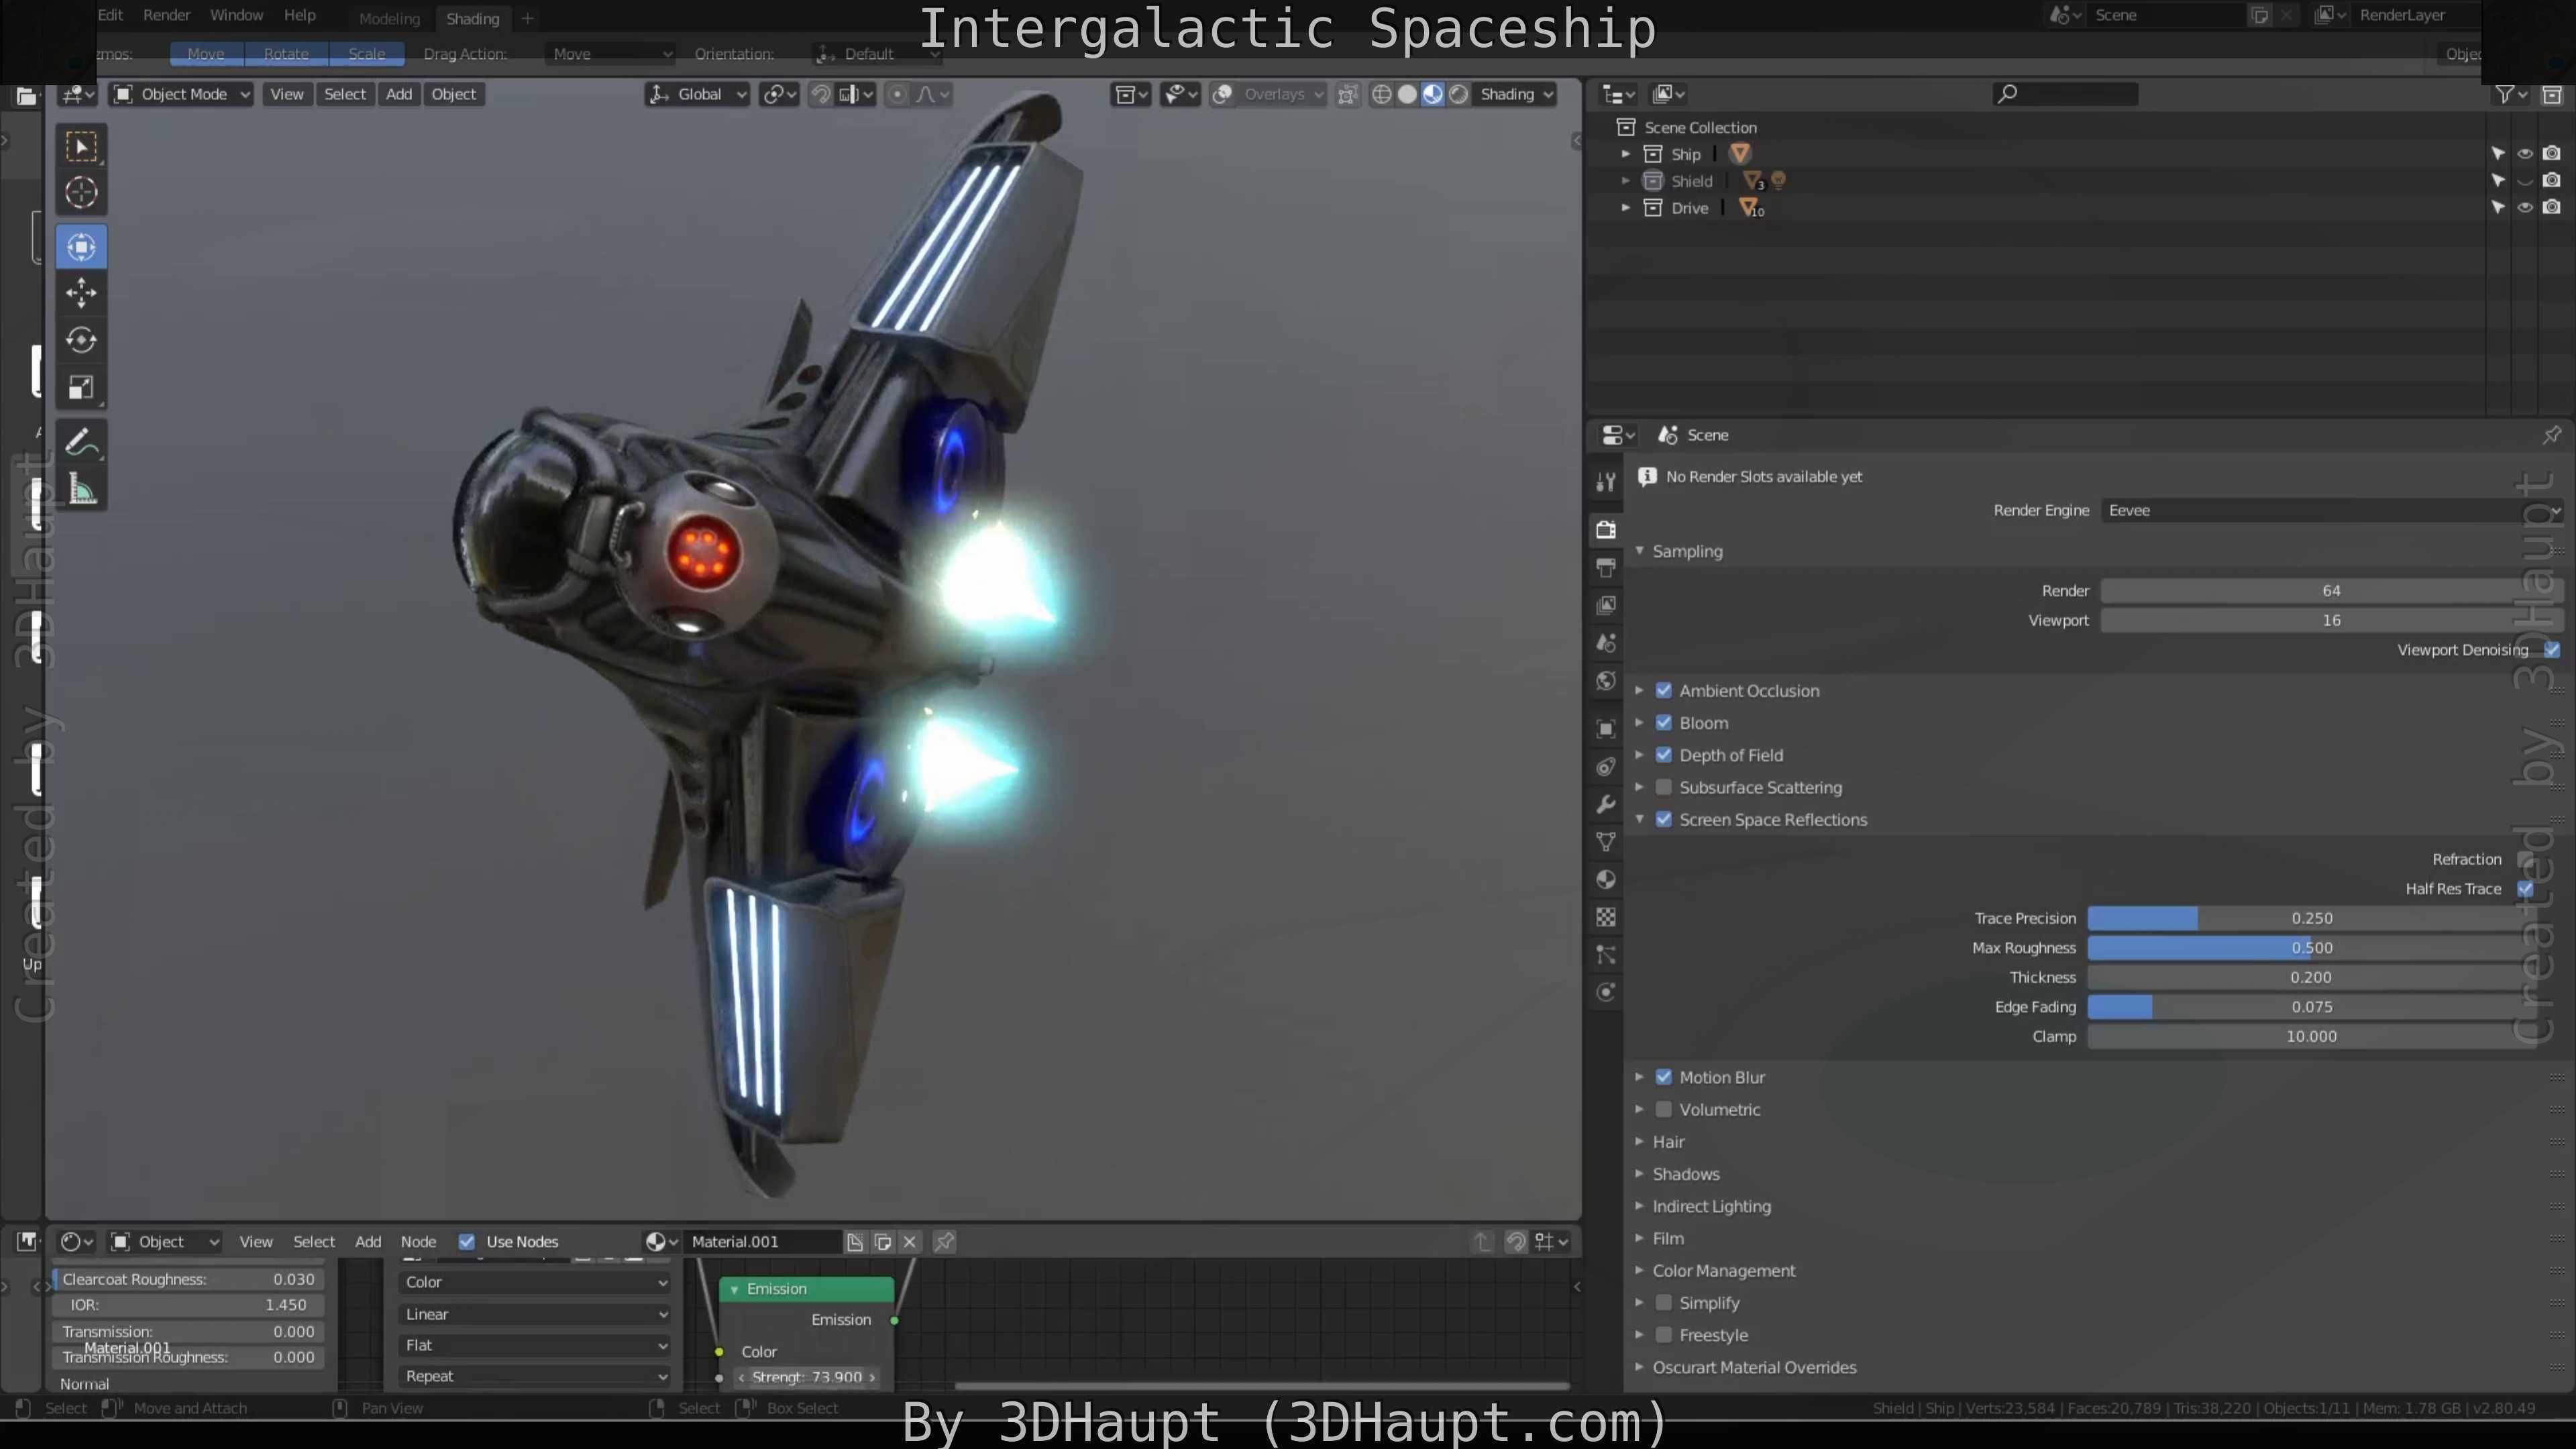The height and width of the screenshot is (1449, 2576).
Task: Activate the Rotate tool icon
Action: pyautogui.click(x=81, y=340)
